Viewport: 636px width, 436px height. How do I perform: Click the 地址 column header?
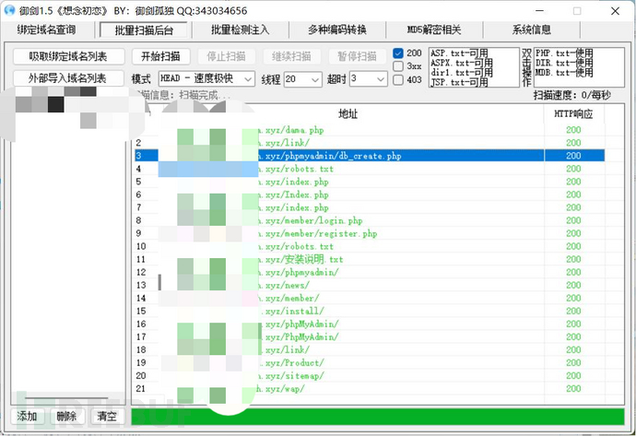point(348,114)
